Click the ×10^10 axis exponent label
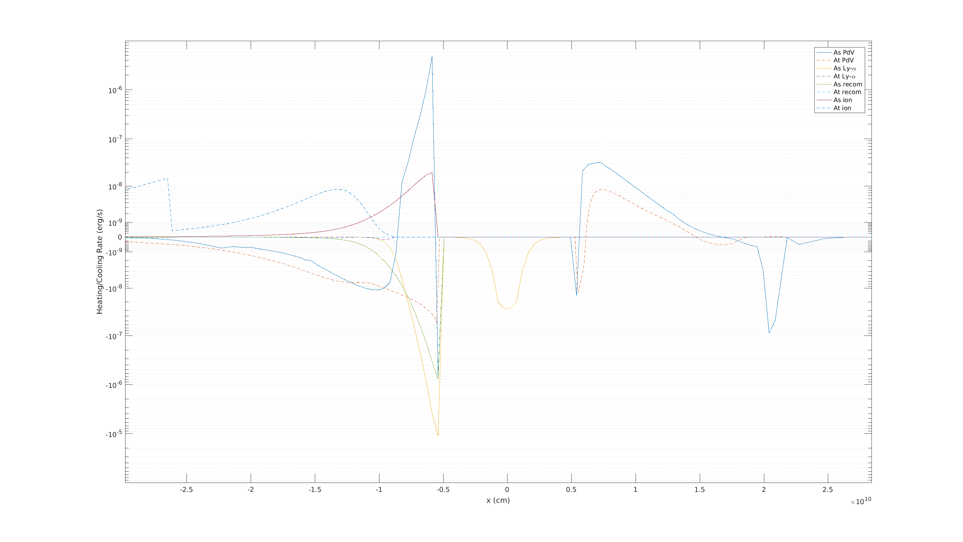 point(861,501)
